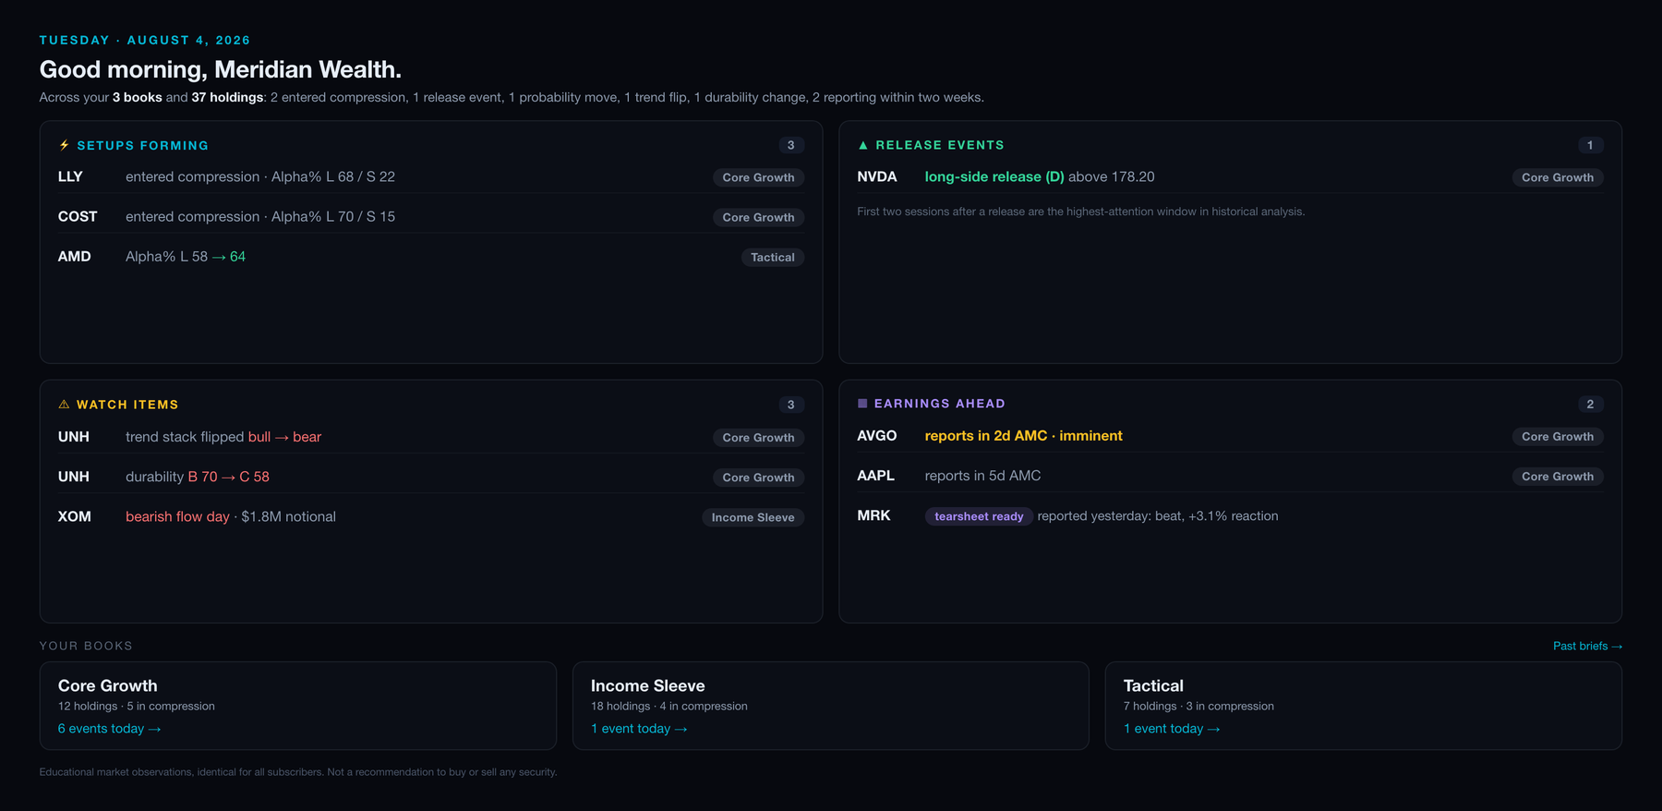The width and height of the screenshot is (1662, 811).
Task: Click the 'Tuesday · August 4, 2026' date
Action: pyautogui.click(x=145, y=40)
